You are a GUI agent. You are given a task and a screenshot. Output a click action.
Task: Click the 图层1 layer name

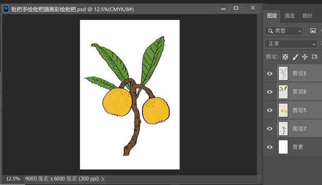tap(299, 73)
